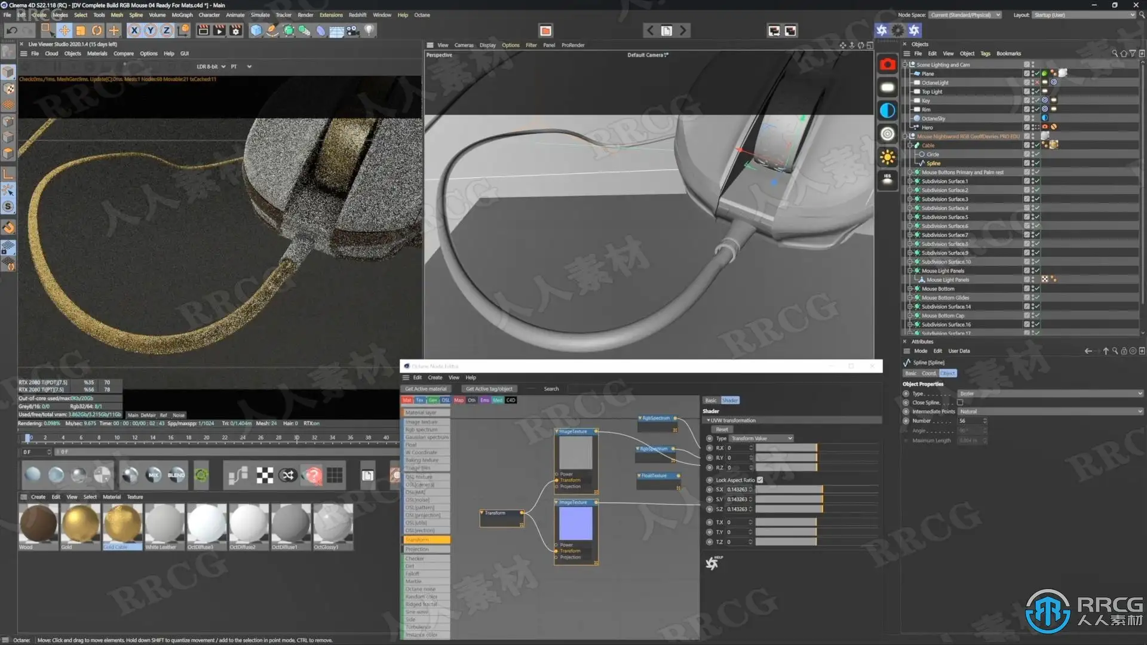Collapse the UVW transformation section
The width and height of the screenshot is (1147, 645).
[x=709, y=420]
